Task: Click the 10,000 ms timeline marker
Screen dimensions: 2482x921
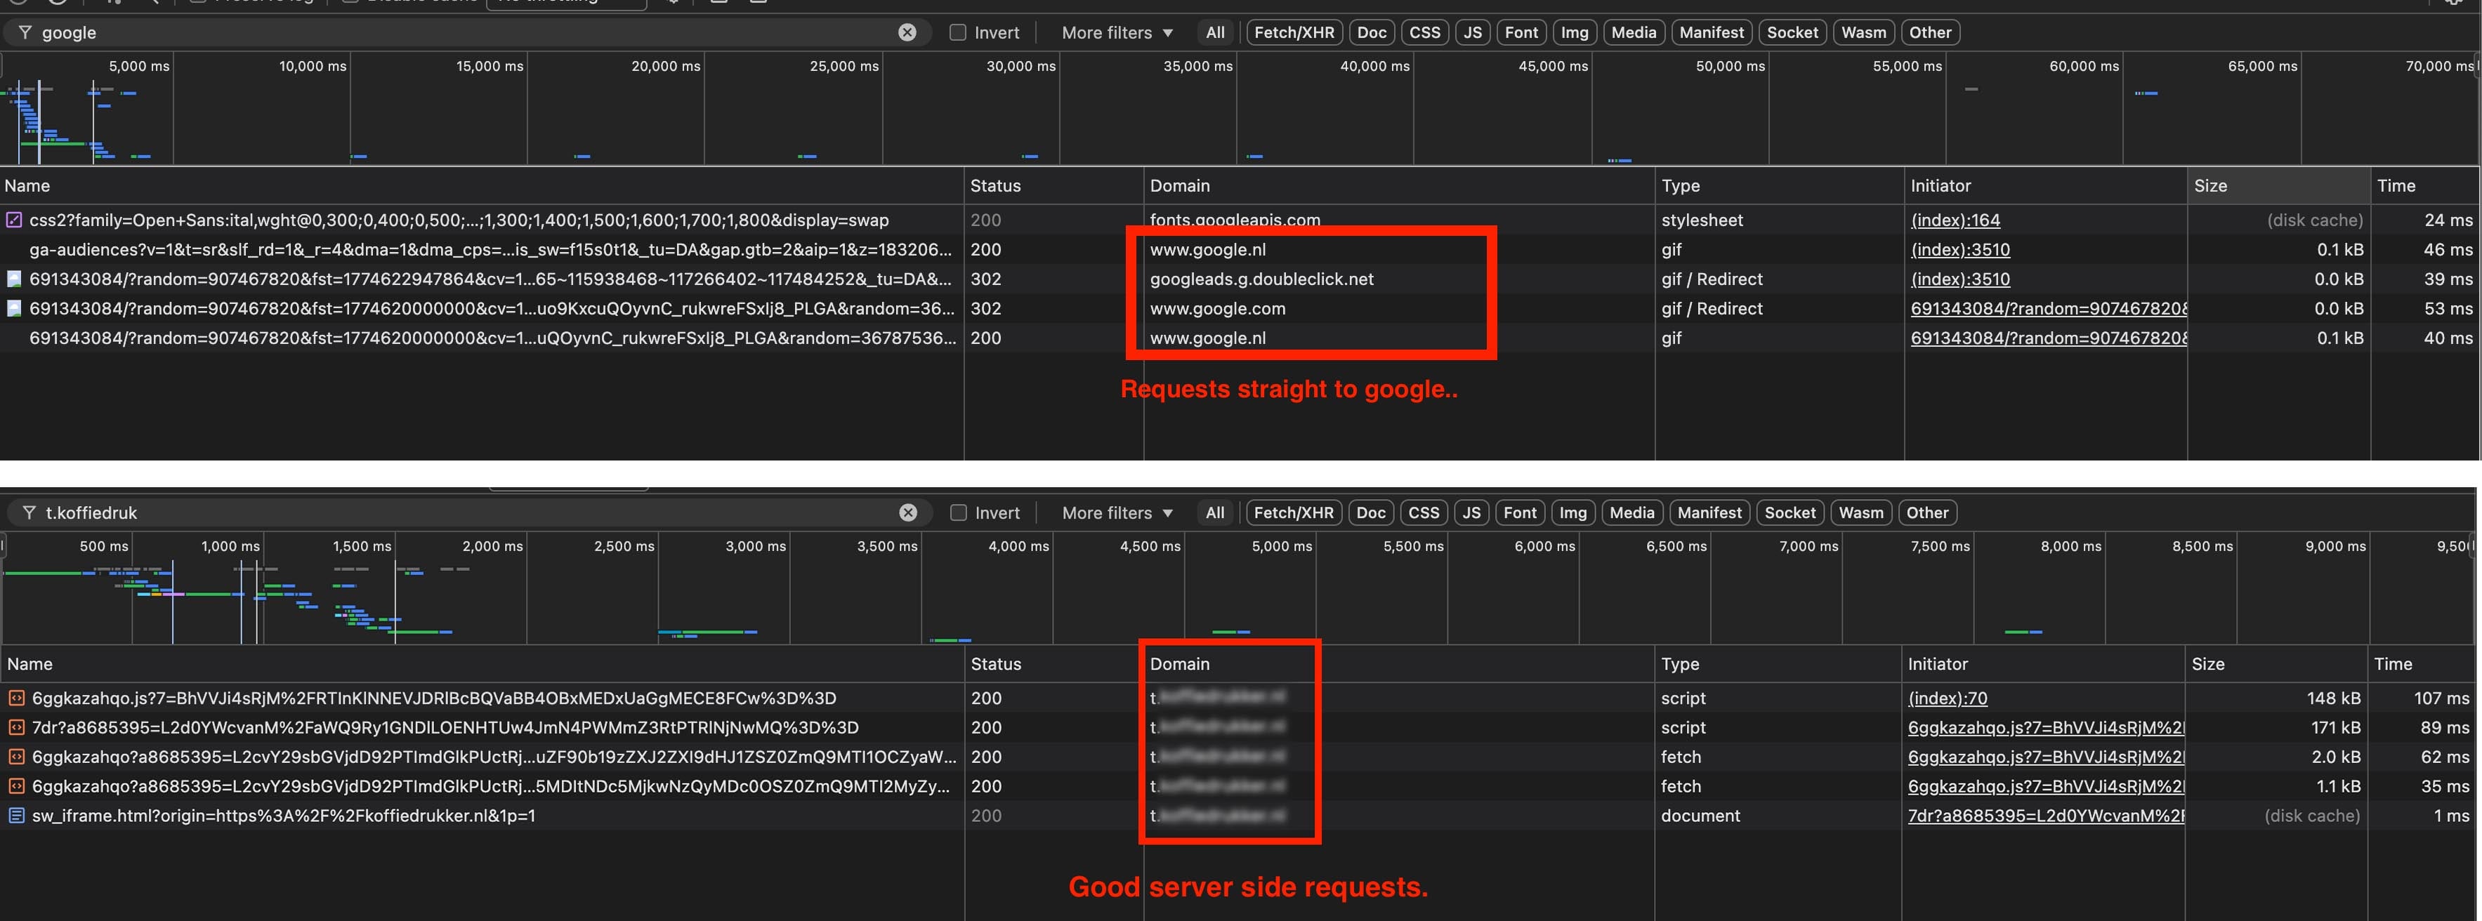Action: (312, 65)
